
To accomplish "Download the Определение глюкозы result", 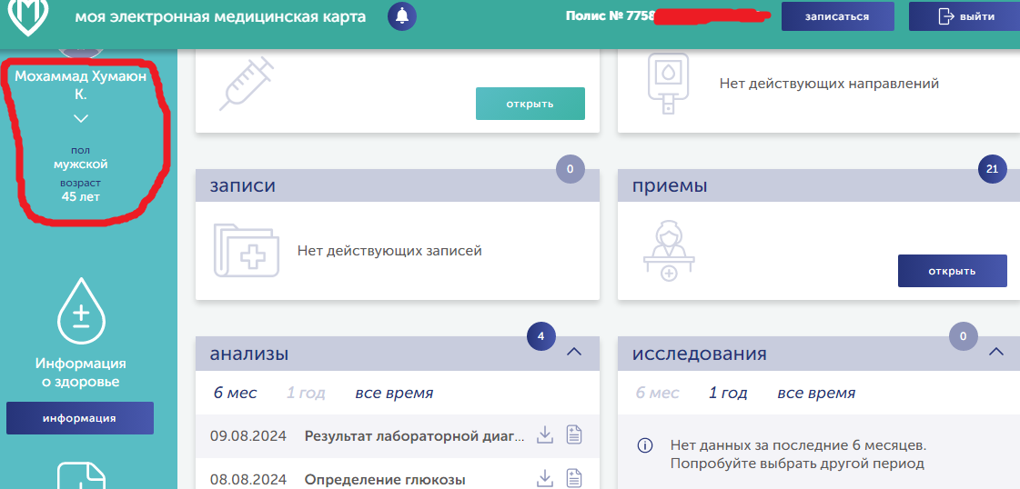I will (544, 479).
